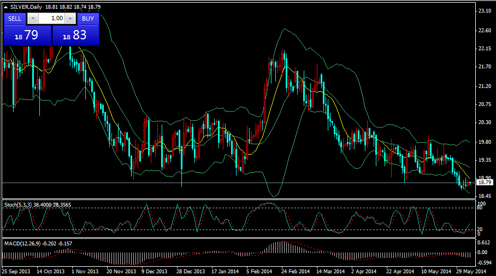The image size is (496, 276).
Task: Click the 10 May 2014 date label
Action: coord(436,271)
